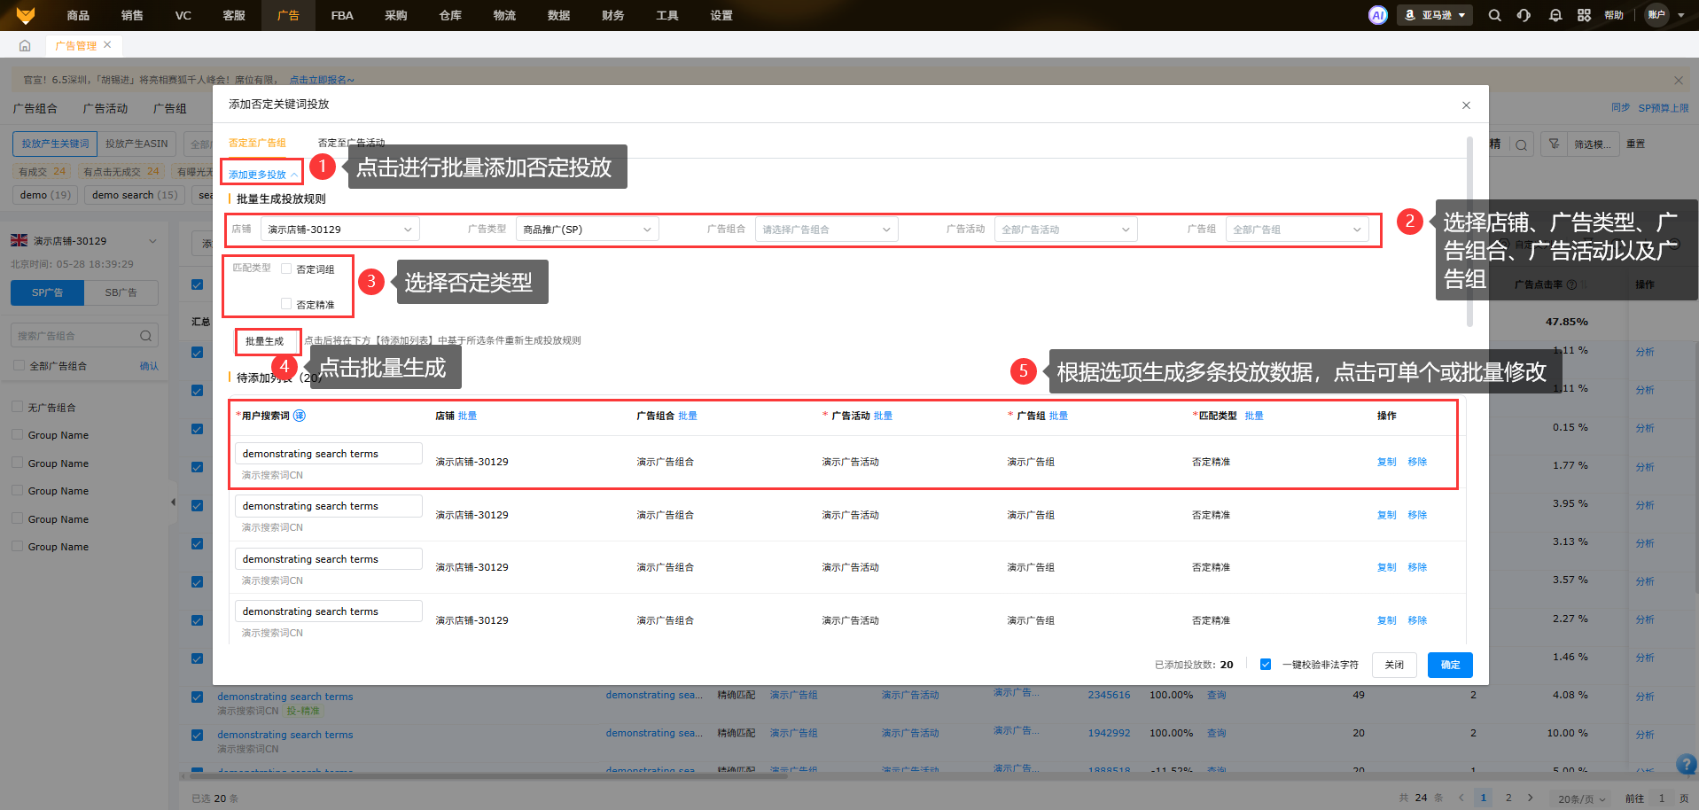The image size is (1699, 810).
Task: Open the FBA menu in top navigation
Action: (342, 15)
